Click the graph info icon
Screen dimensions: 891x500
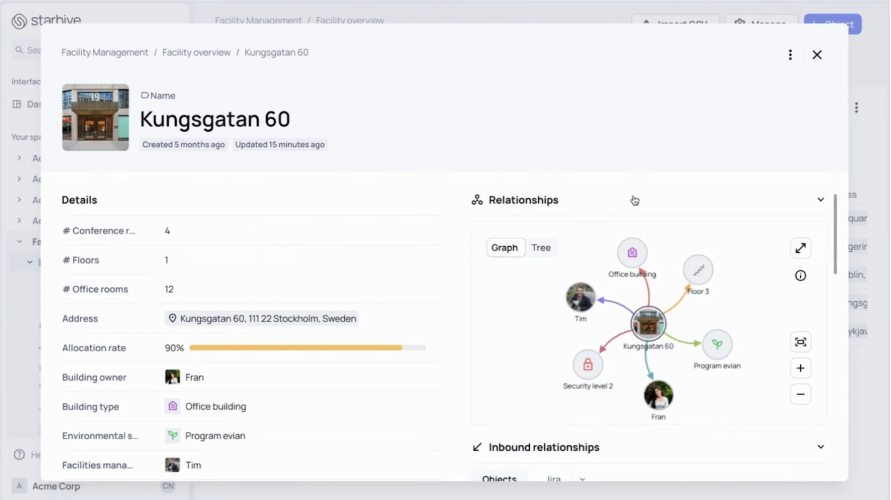click(800, 276)
